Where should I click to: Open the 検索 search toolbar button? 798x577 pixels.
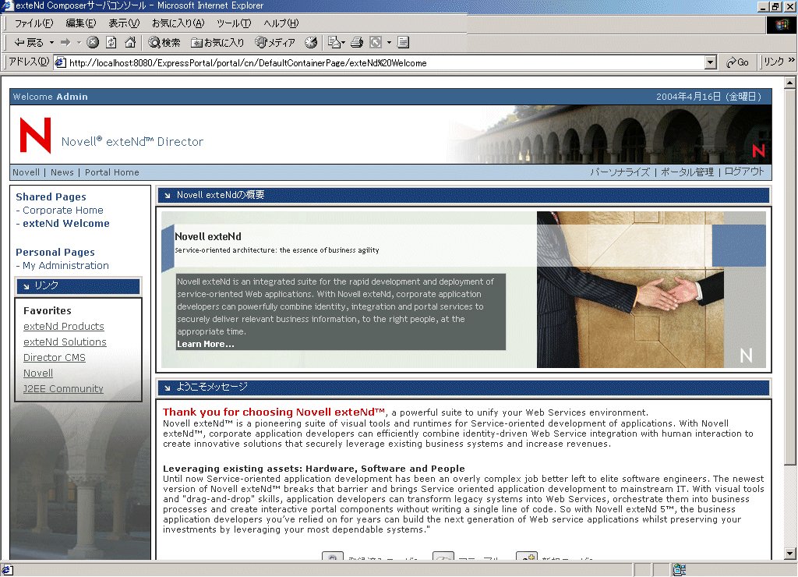[164, 43]
